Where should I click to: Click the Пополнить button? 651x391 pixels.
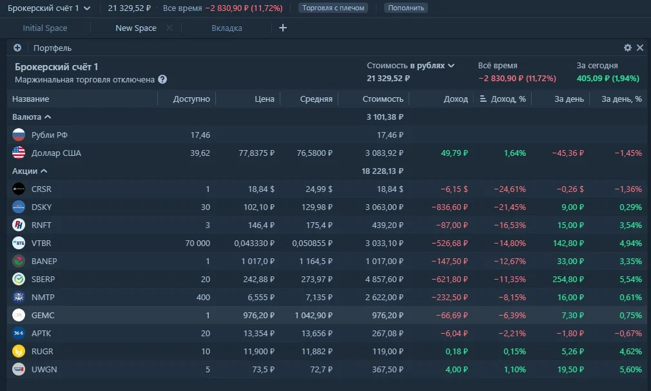(405, 8)
